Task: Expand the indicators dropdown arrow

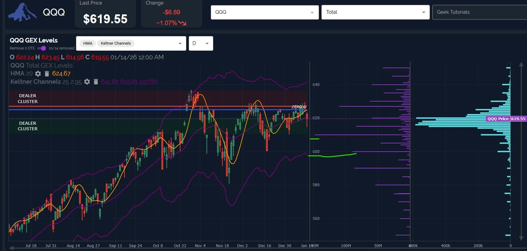Action: tap(180, 43)
